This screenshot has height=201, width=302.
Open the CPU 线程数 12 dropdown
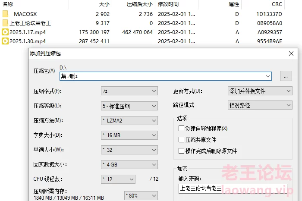click(x=118, y=179)
